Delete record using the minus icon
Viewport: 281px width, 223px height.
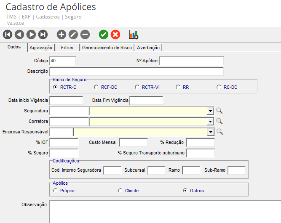85,35
